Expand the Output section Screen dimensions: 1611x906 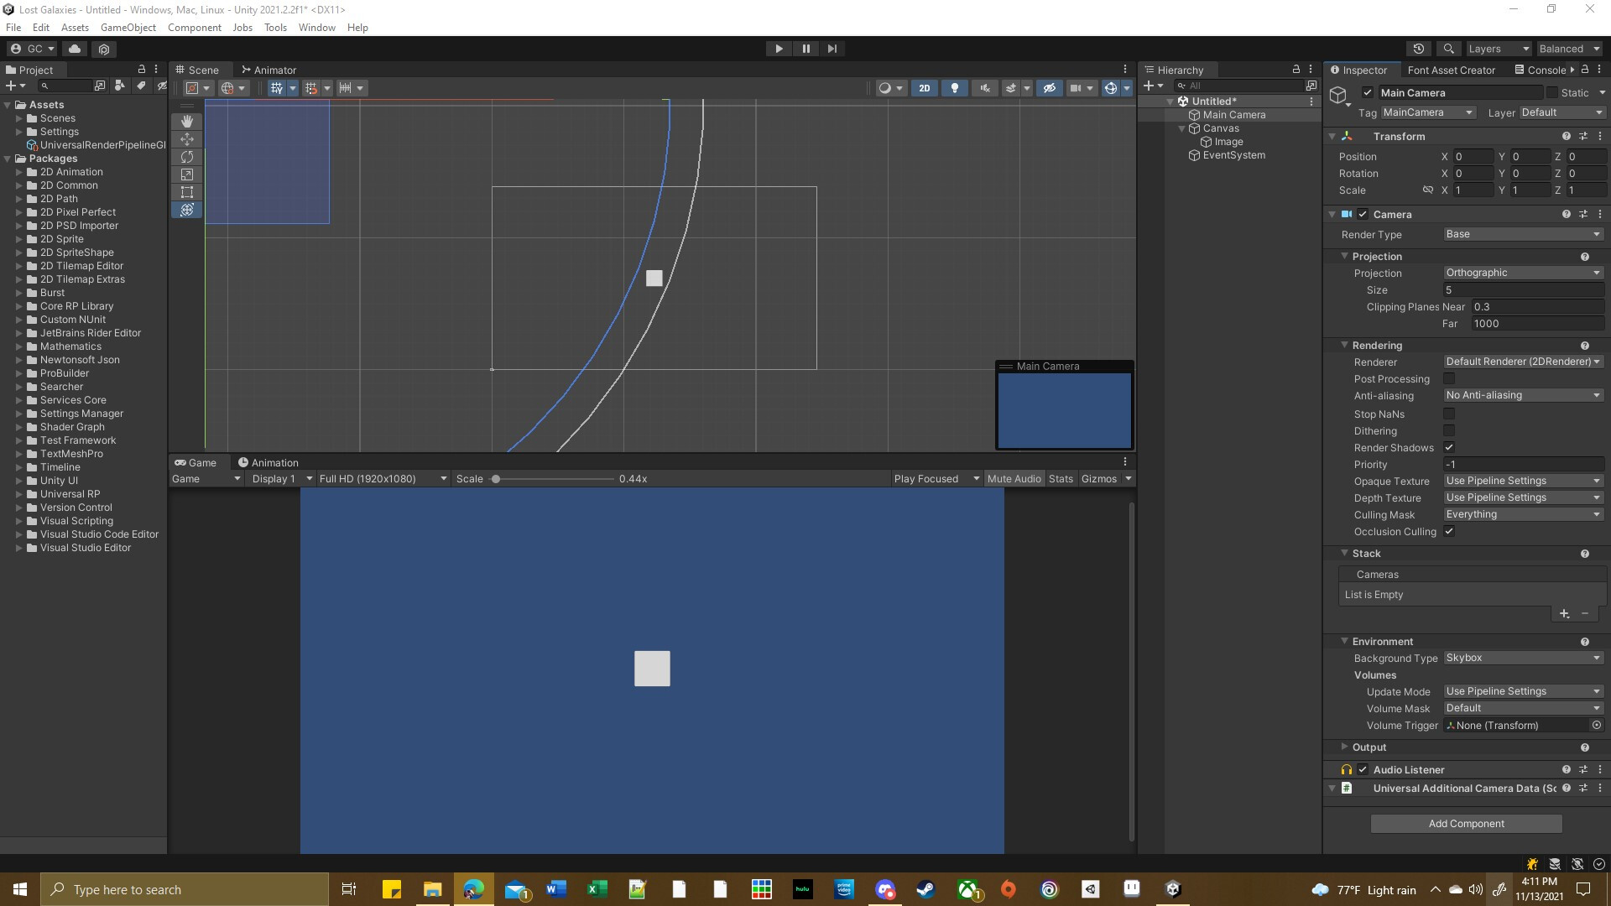pos(1344,747)
